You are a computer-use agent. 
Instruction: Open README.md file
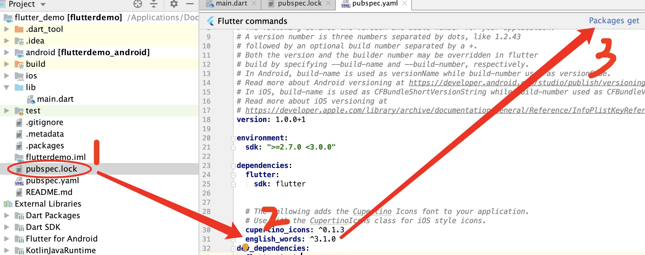coord(49,192)
